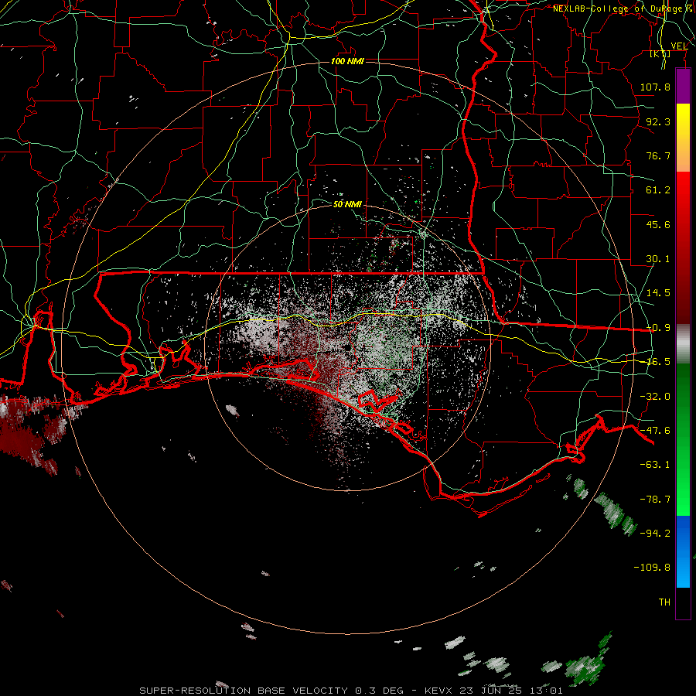Click the '[KT]' units label
696x696 pixels.
(660, 53)
